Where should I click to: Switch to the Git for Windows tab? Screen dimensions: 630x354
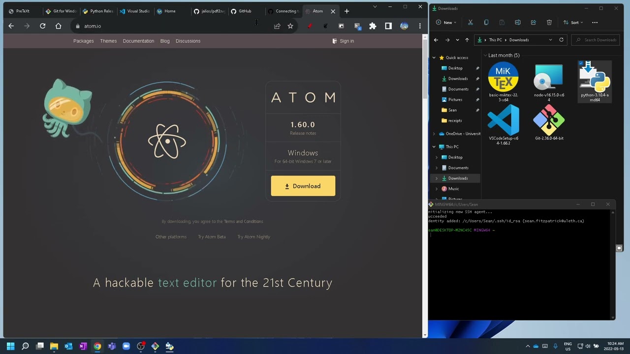61,11
